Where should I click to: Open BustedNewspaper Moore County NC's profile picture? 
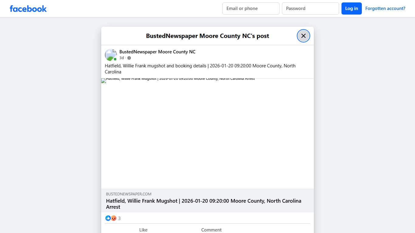[x=111, y=55]
